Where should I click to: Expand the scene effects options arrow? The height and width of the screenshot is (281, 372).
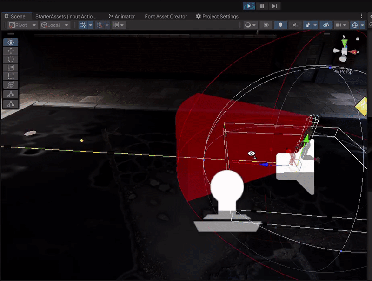pos(315,25)
